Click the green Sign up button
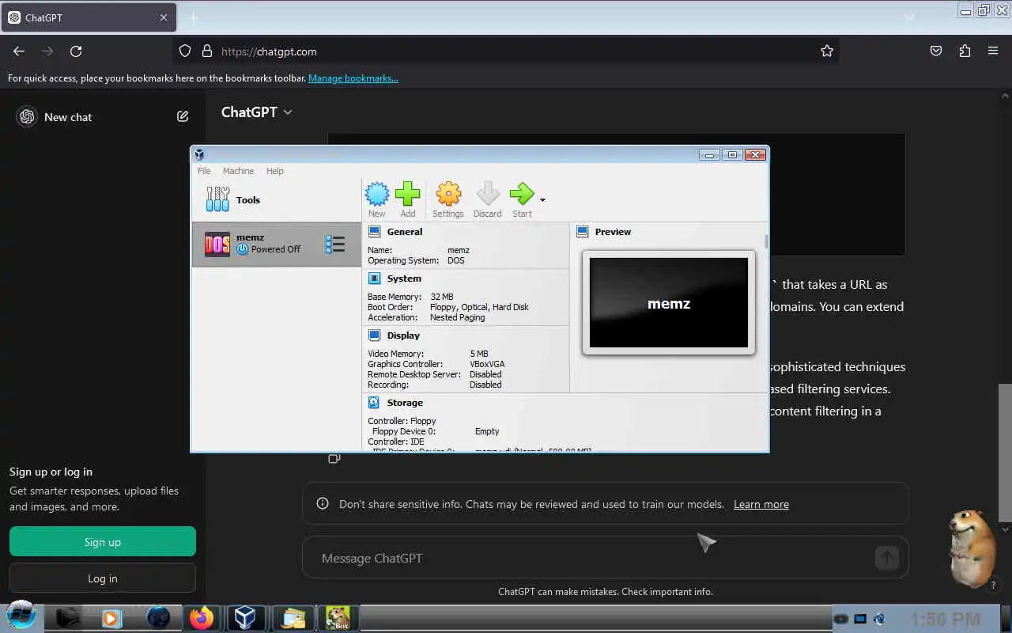The width and height of the screenshot is (1012, 633). [103, 542]
